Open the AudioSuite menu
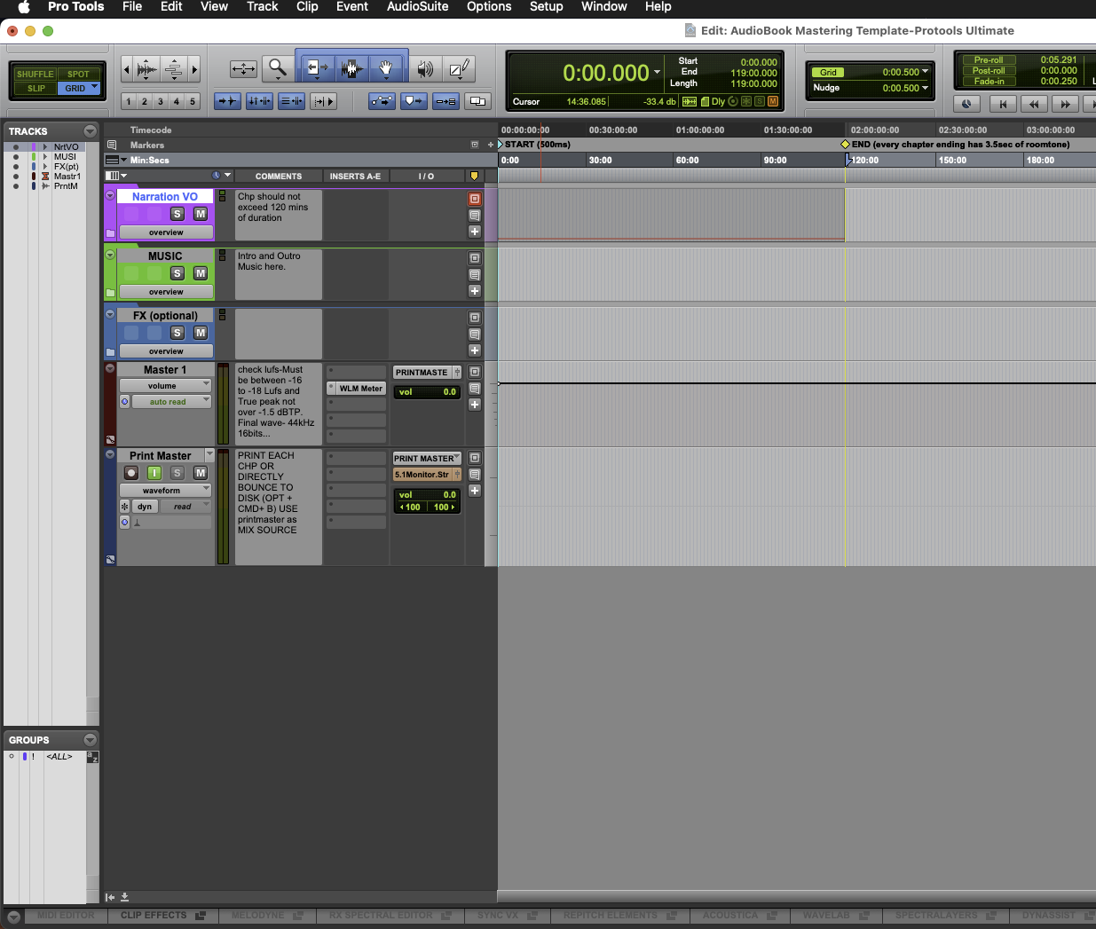This screenshot has height=929, width=1096. pos(417,7)
